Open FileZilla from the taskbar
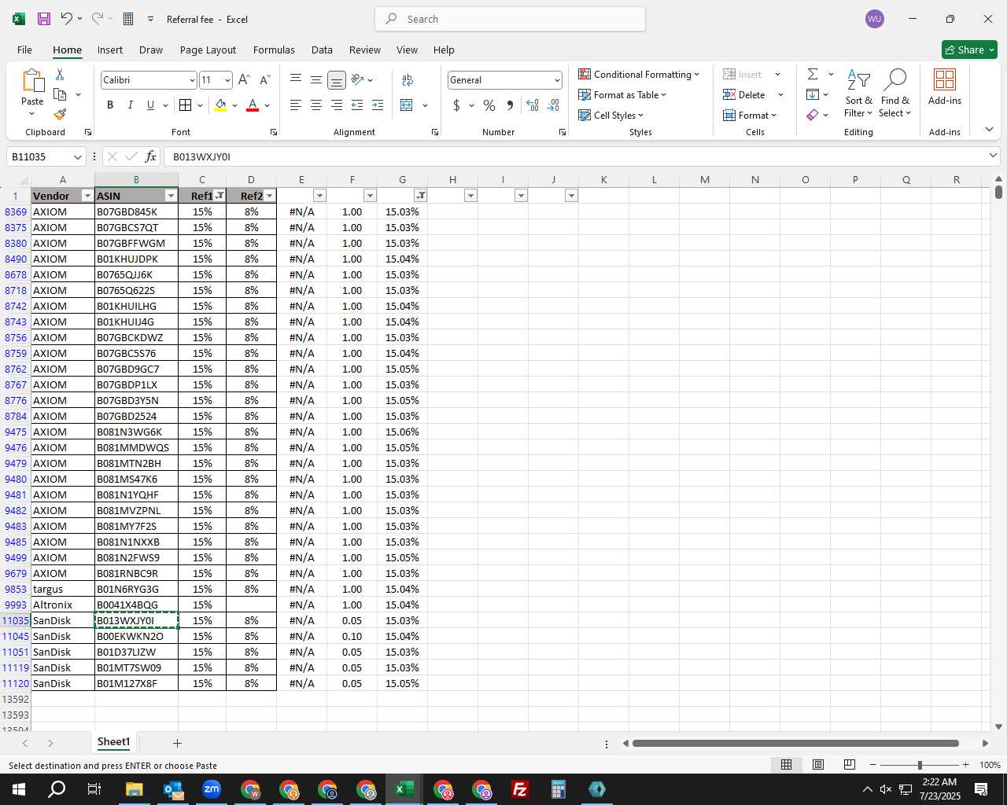 [x=519, y=789]
